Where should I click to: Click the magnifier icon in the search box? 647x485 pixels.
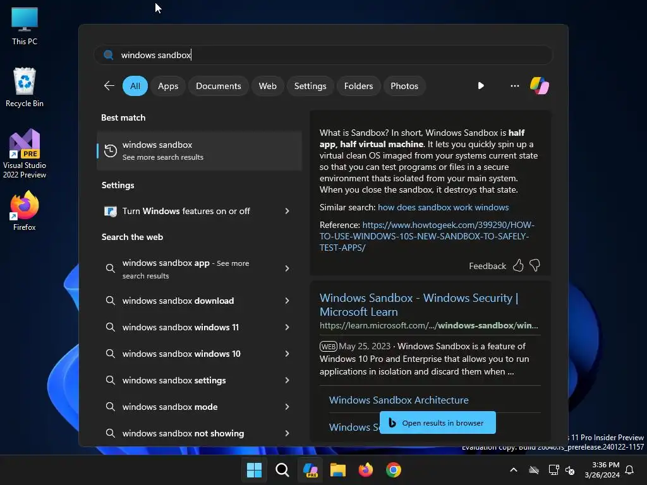pos(109,55)
